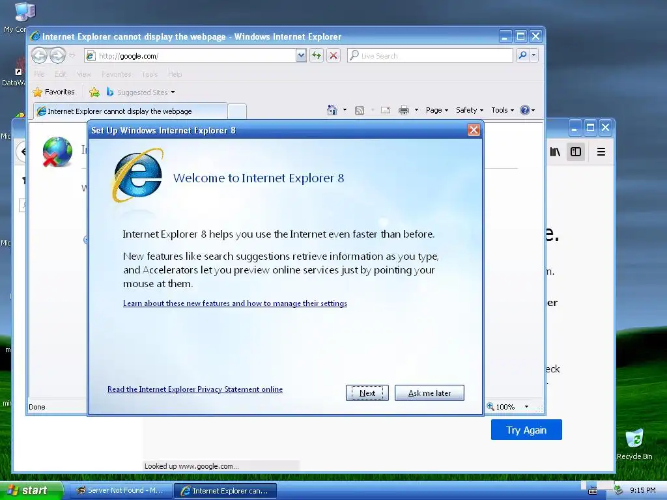The height and width of the screenshot is (500, 667).
Task: Click the address bar showing http://google.com/
Action: 190,56
